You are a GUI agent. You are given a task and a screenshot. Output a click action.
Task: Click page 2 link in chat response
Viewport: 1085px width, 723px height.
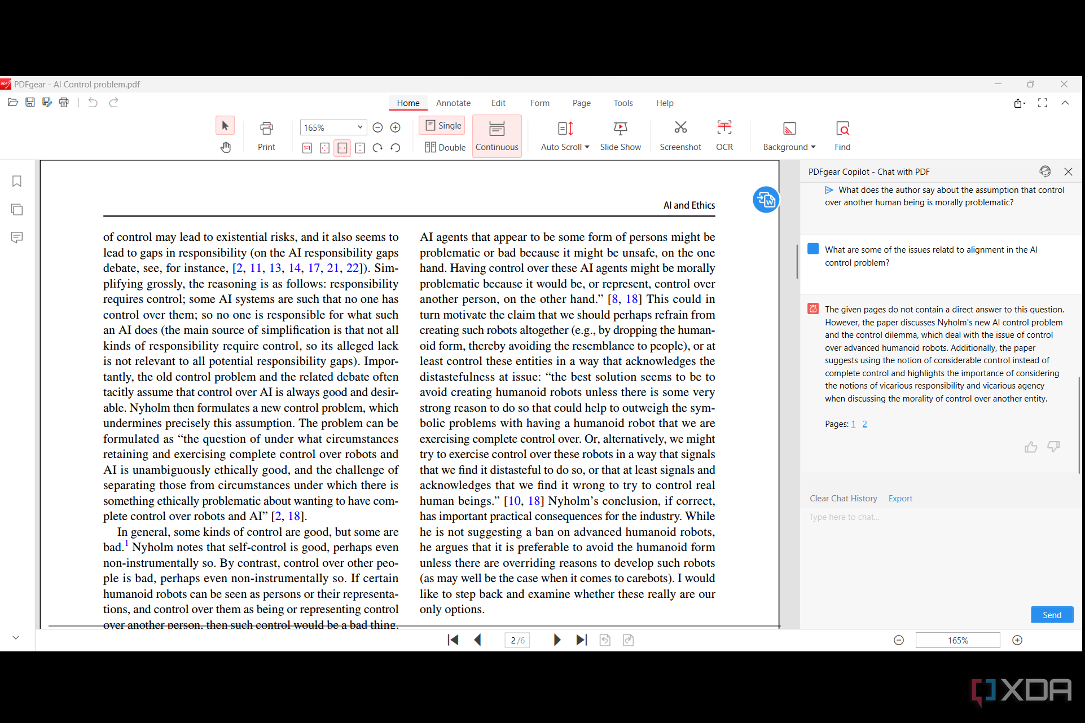866,424
